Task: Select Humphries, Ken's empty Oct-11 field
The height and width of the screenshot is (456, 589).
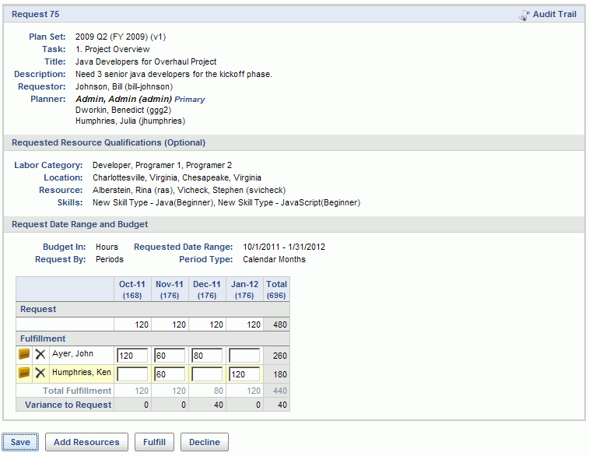Action: [132, 374]
